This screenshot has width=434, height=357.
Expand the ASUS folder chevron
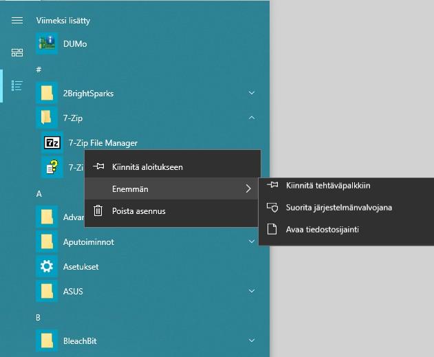click(252, 291)
